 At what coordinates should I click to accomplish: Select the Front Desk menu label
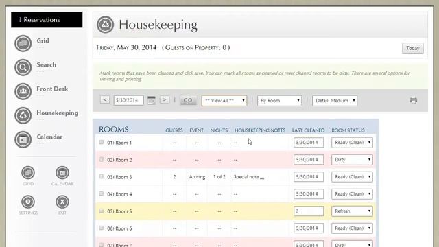(x=52, y=89)
